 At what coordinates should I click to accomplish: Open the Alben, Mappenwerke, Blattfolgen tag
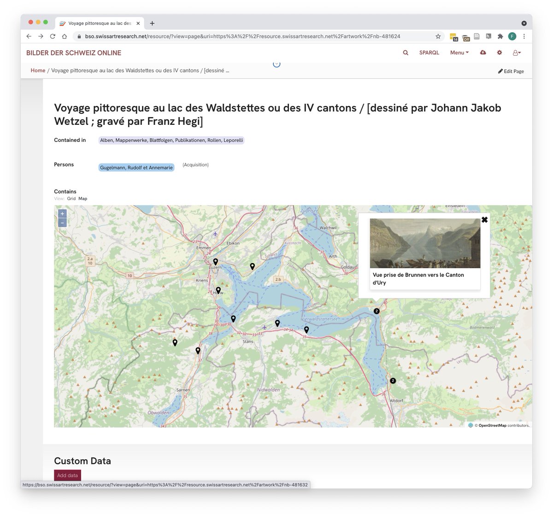click(171, 140)
